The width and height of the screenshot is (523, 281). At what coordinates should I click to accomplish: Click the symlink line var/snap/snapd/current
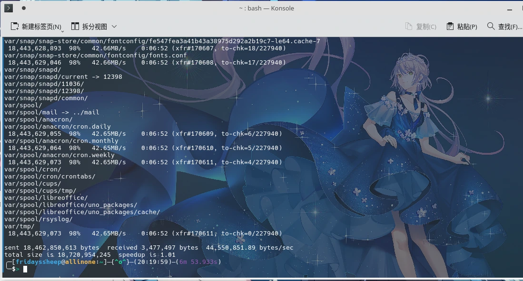pos(62,76)
